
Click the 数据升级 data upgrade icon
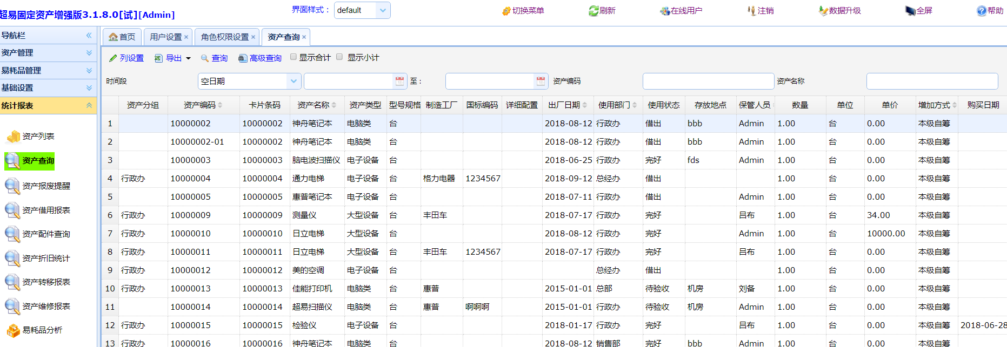pos(823,11)
